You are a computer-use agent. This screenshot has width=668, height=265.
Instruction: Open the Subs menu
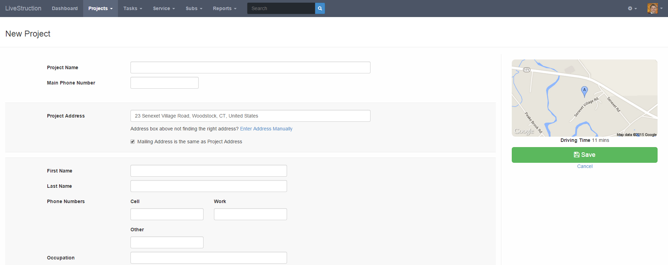pos(194,8)
